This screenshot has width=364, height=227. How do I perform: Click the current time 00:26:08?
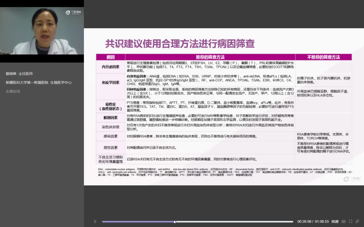(x=304, y=221)
